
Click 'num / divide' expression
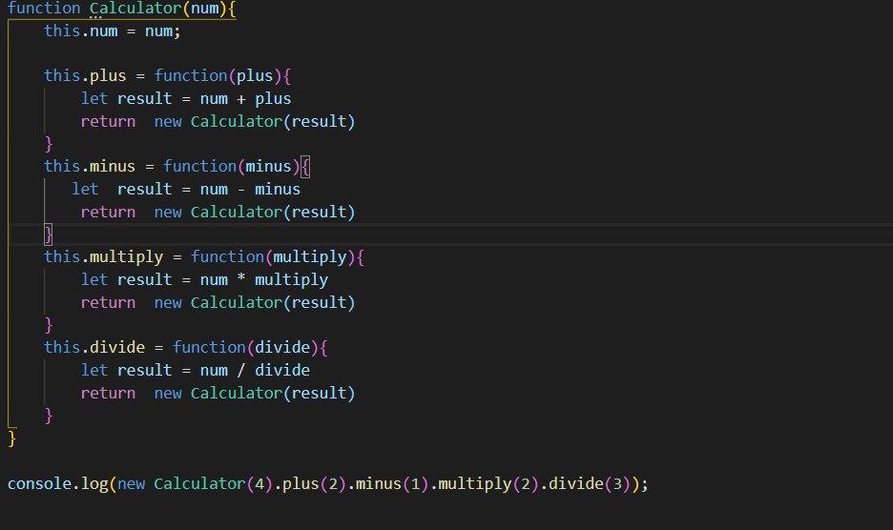coord(255,371)
